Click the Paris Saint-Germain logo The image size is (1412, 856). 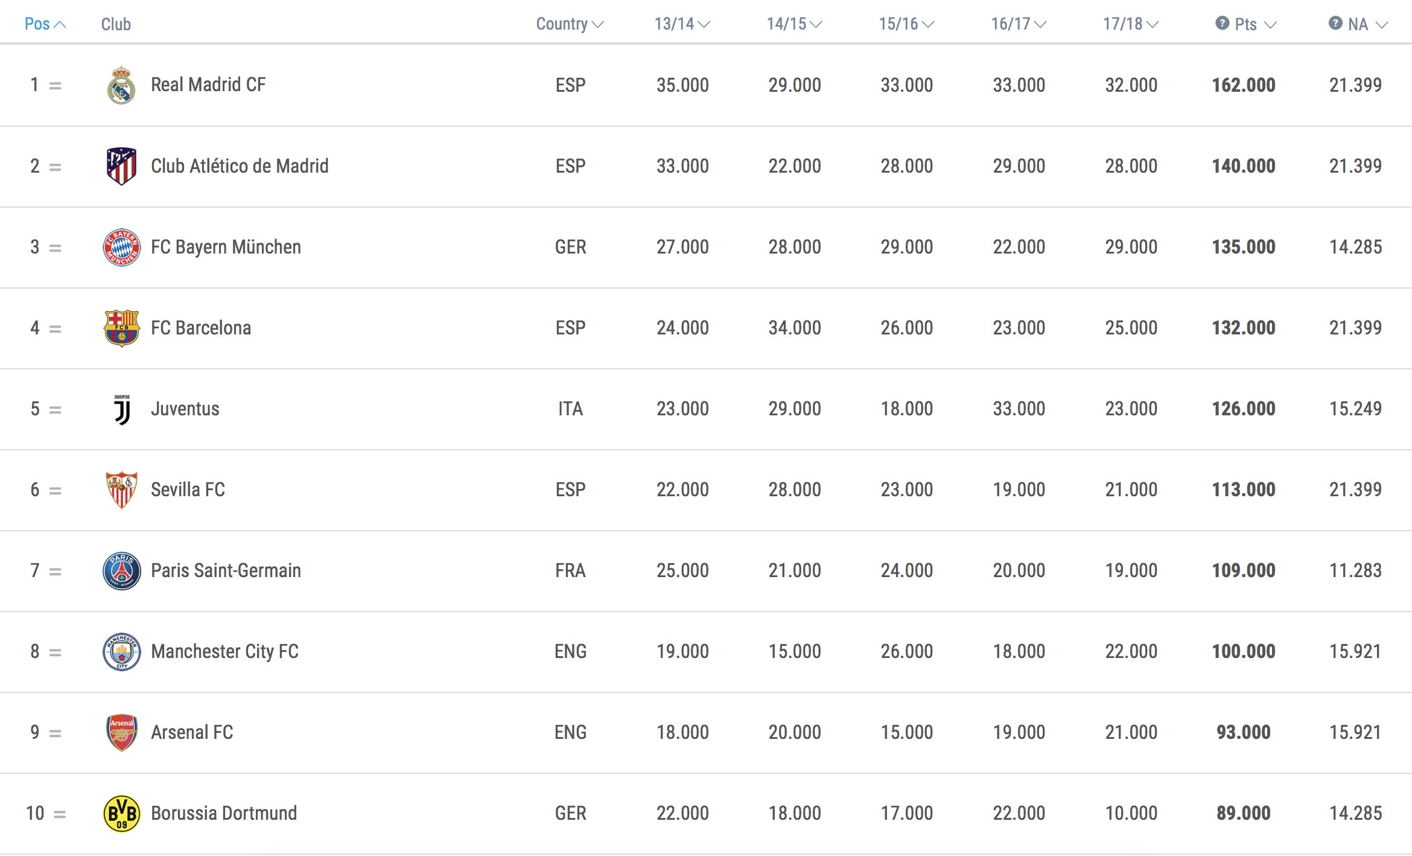tap(121, 570)
